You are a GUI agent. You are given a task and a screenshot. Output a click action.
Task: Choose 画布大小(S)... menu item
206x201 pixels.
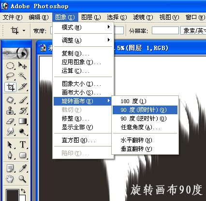pos(83,93)
